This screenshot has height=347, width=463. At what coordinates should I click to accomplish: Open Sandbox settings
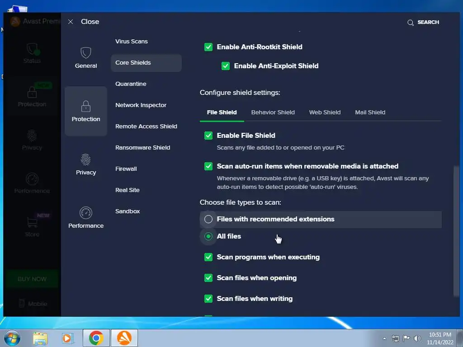pos(128,211)
